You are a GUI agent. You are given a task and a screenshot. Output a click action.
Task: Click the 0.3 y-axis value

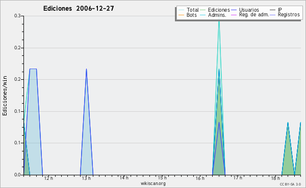(x=17, y=16)
